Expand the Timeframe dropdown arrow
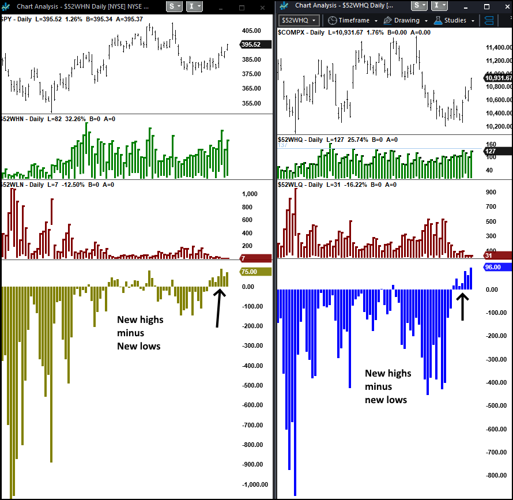This screenshot has height=500, width=513. tap(376, 20)
